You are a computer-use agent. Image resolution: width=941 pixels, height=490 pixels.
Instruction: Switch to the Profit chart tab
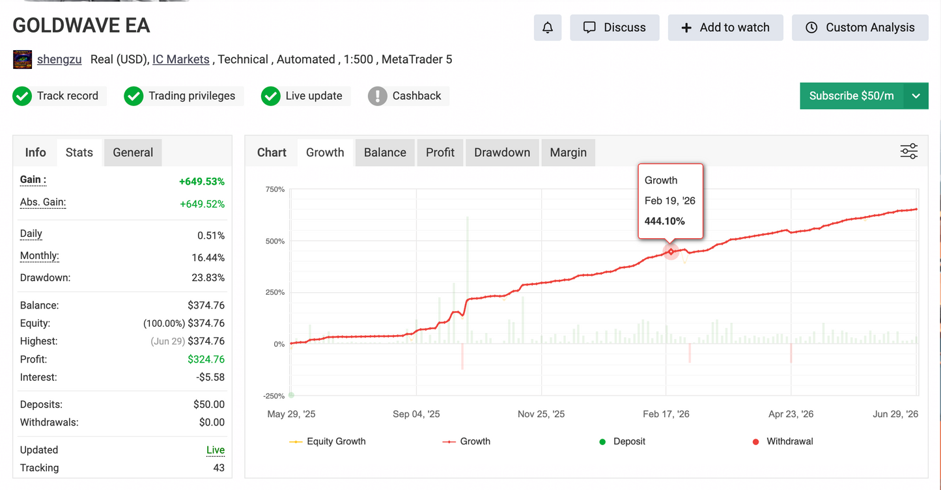coord(440,152)
